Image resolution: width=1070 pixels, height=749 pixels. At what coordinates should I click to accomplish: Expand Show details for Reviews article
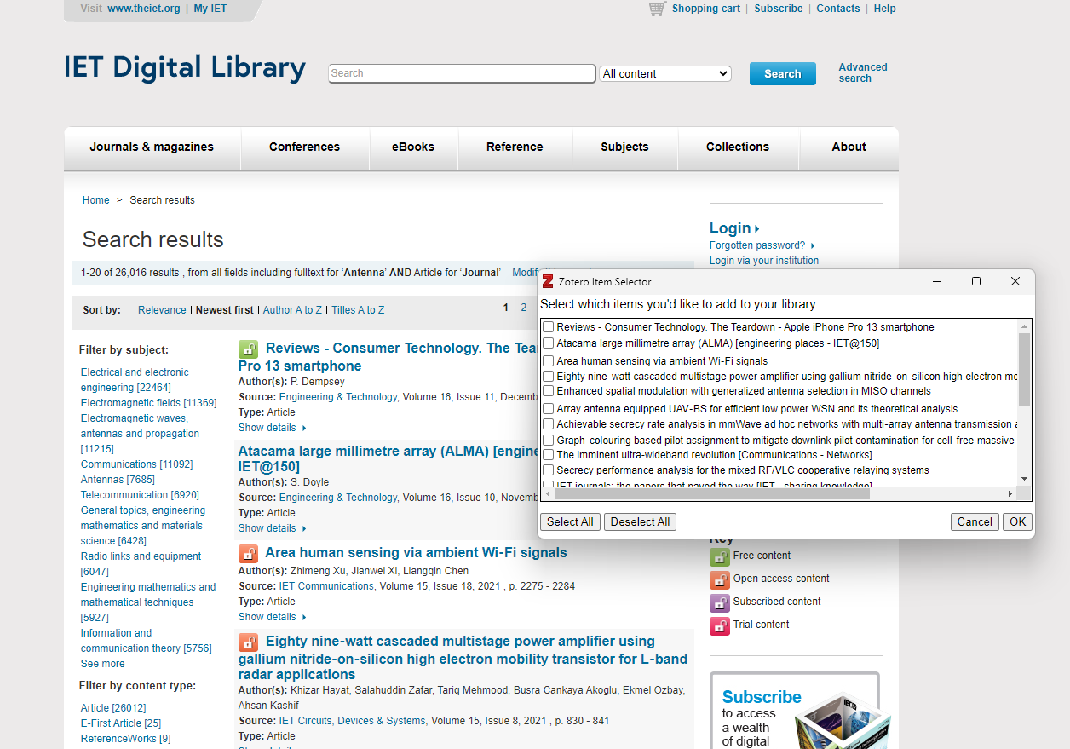point(272,428)
